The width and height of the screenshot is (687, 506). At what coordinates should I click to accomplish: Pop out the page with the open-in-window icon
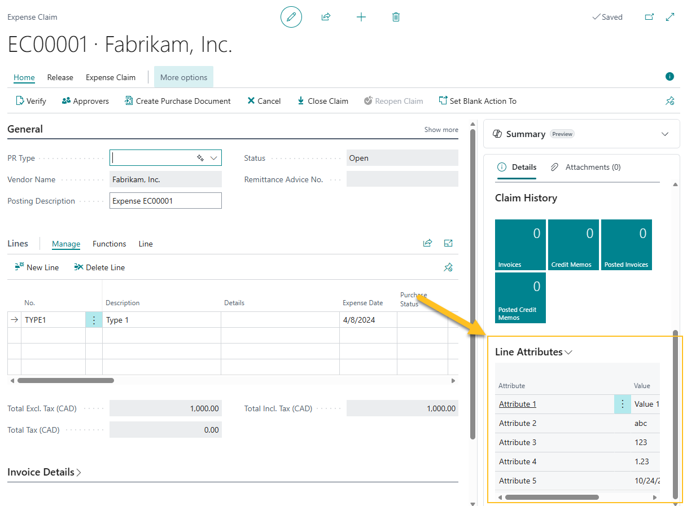649,17
